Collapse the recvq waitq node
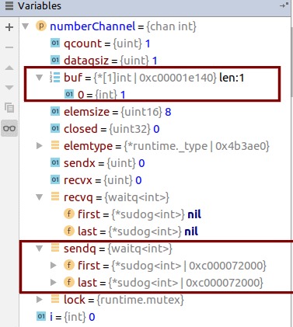 click(x=40, y=197)
